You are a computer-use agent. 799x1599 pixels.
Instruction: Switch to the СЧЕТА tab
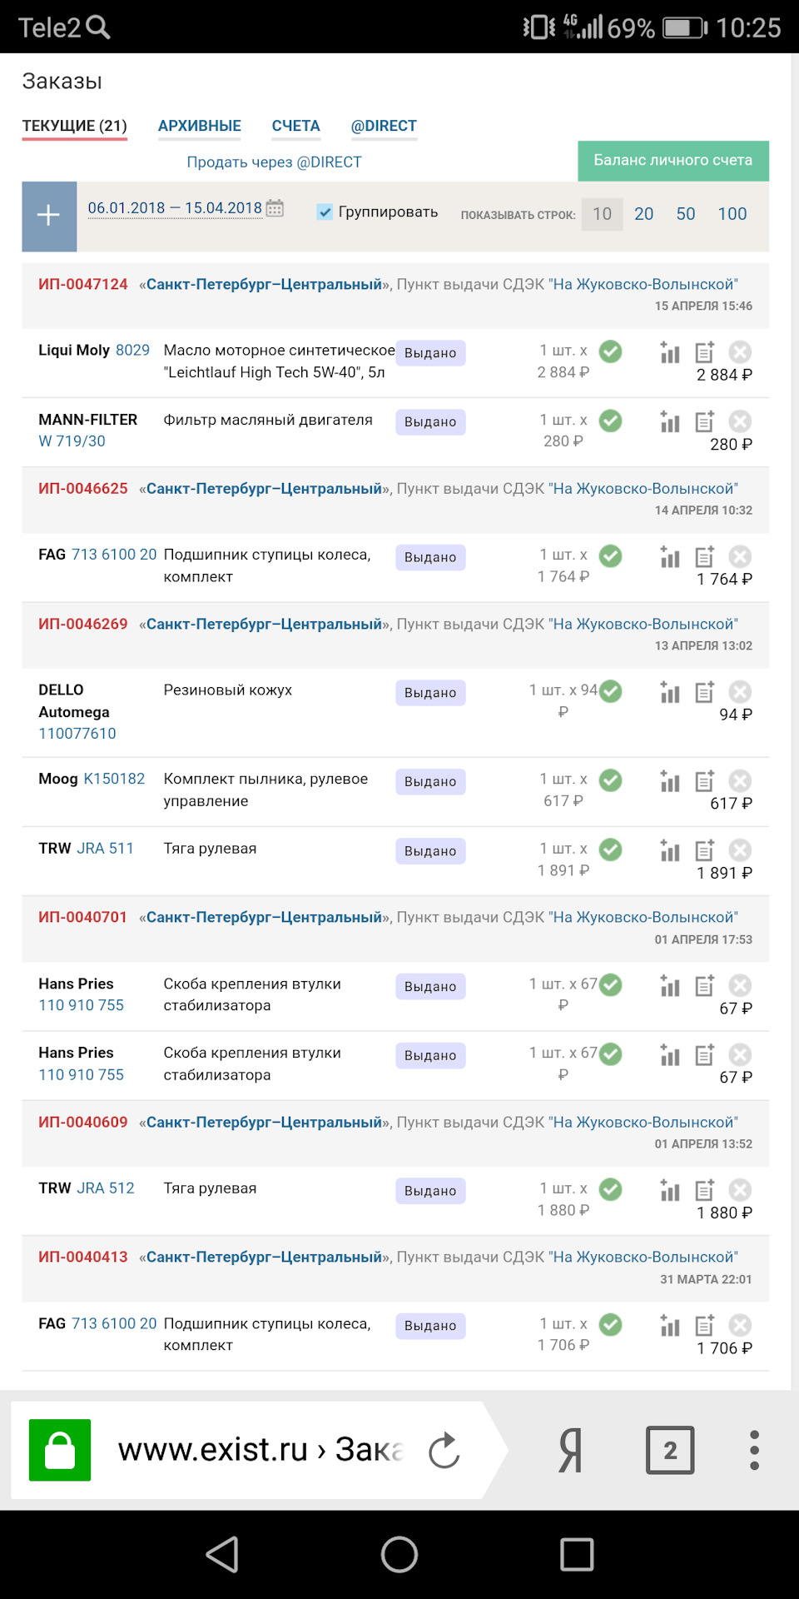tap(295, 126)
